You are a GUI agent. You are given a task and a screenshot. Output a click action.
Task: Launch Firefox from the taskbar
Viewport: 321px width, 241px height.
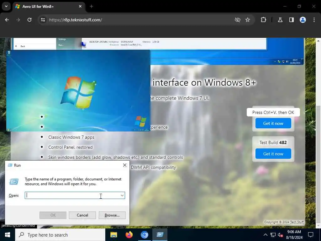tap(129, 235)
